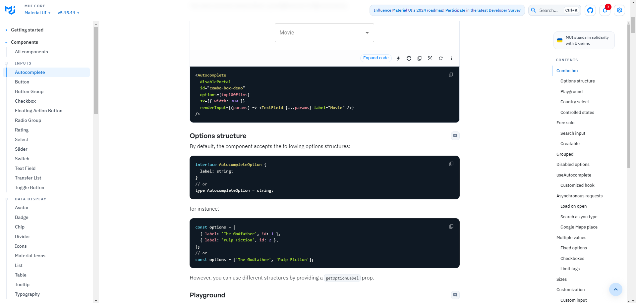The height and width of the screenshot is (303, 636).
Task: Open demo in StackBlitz bolt icon
Action: pyautogui.click(x=398, y=58)
